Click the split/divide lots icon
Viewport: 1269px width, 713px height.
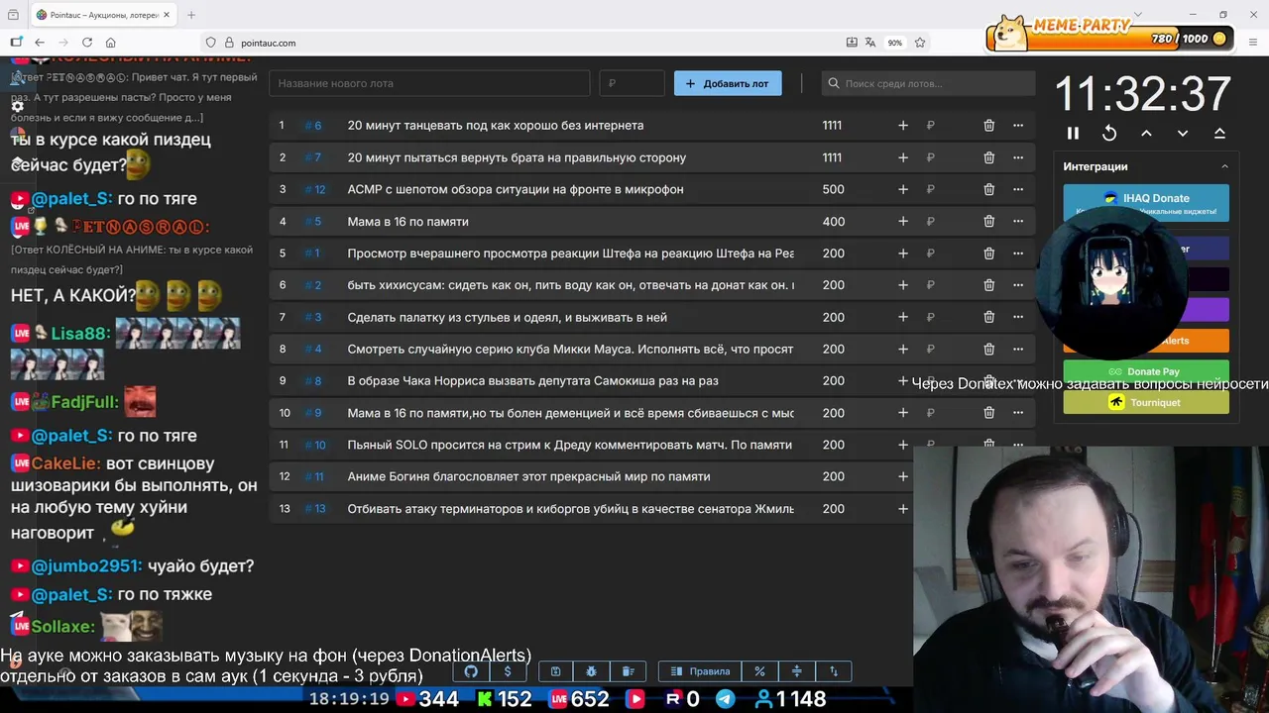pyautogui.click(x=796, y=671)
